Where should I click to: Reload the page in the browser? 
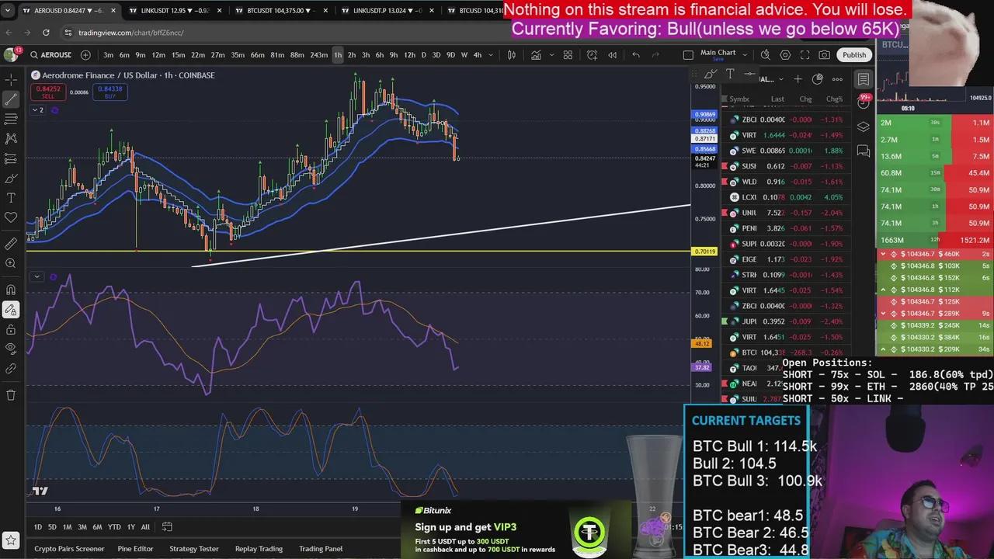(46, 33)
